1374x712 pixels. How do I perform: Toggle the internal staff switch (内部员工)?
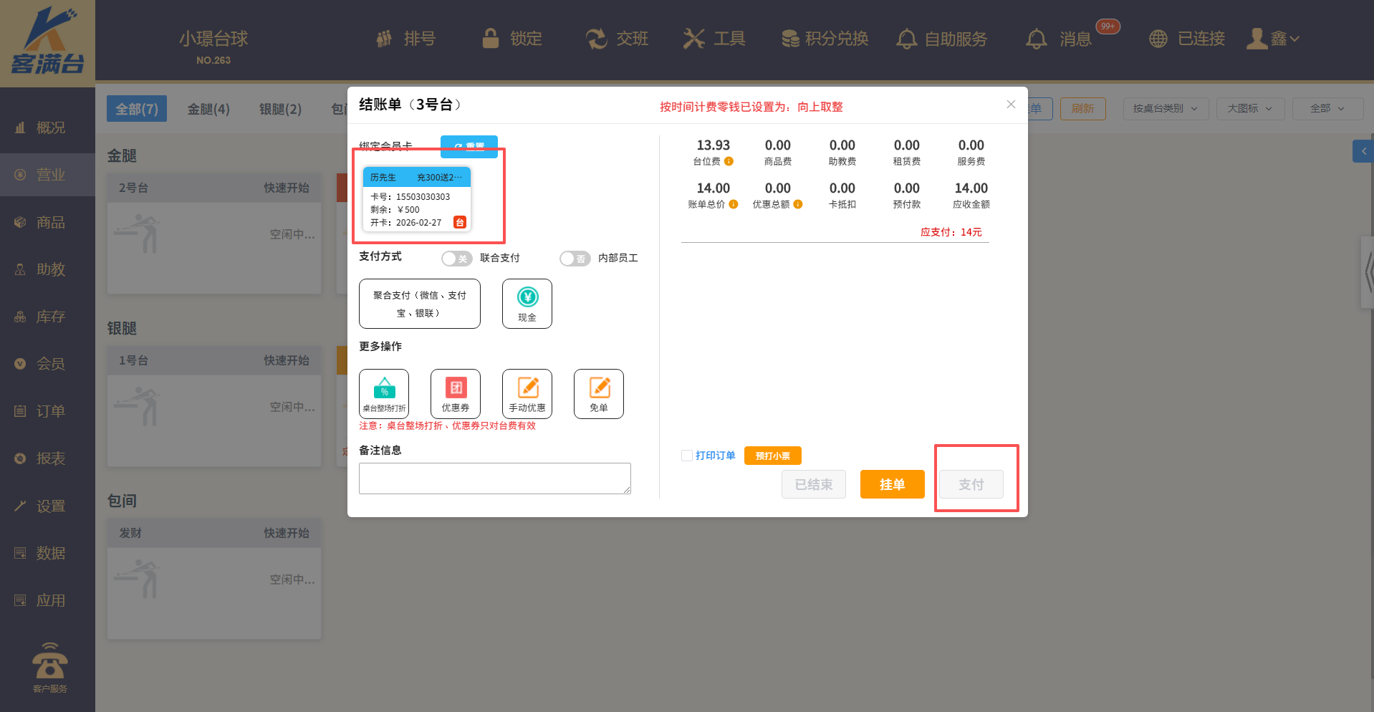coord(575,259)
